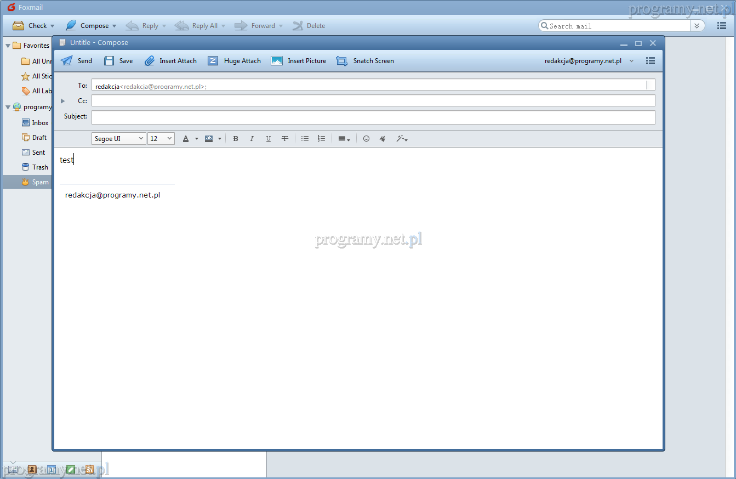Open the Segoe UI font dropdown
The height and width of the screenshot is (479, 736).
coord(118,139)
